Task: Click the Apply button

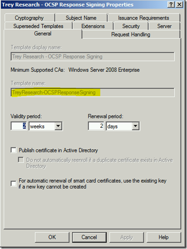Action: pyautogui.click(x=127, y=237)
